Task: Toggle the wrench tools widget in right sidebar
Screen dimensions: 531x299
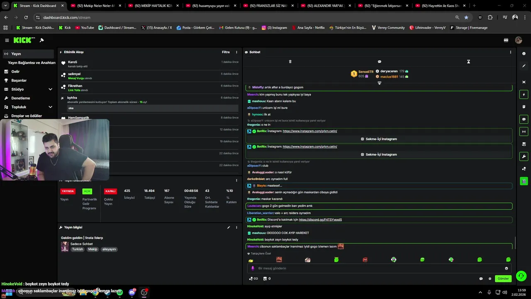Action: [524, 157]
